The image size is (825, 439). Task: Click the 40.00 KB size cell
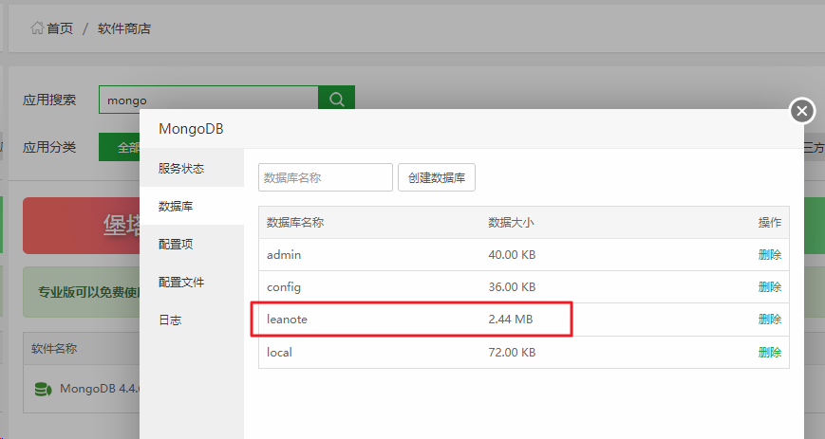click(512, 254)
